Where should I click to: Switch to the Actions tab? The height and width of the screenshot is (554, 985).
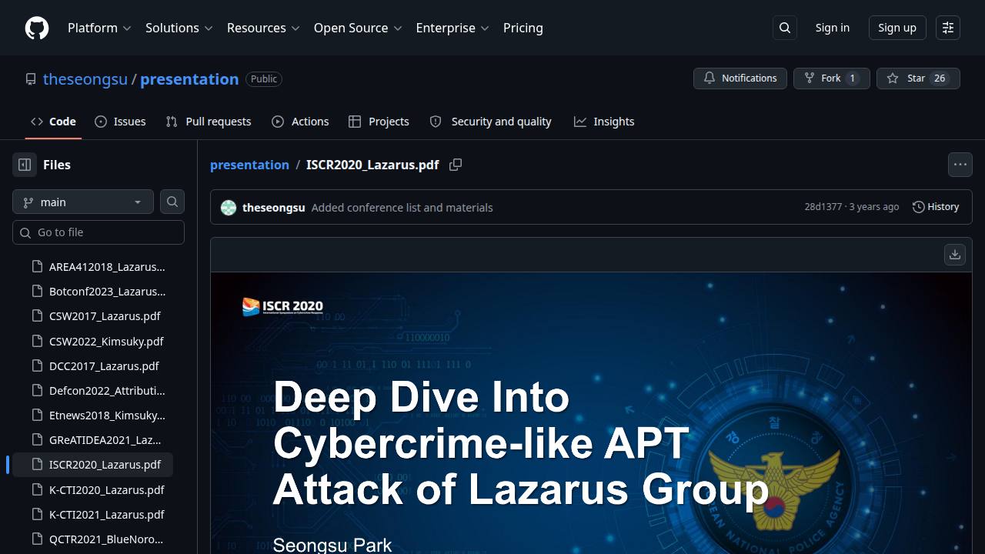pos(300,122)
